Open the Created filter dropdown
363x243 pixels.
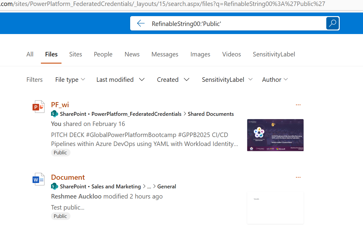click(x=173, y=80)
